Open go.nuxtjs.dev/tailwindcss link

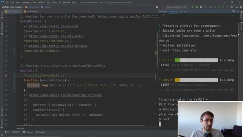pyautogui.click(x=58, y=46)
